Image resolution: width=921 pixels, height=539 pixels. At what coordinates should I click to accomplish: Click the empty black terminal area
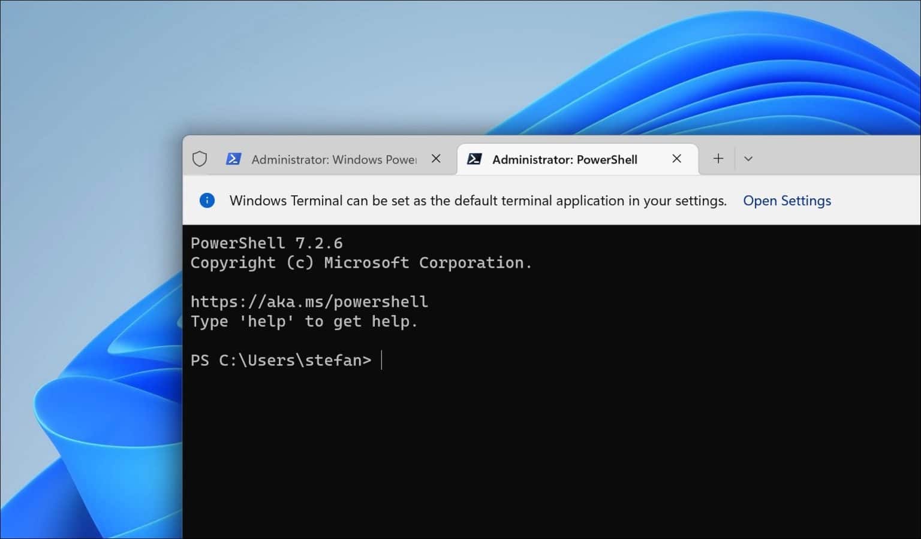(552, 455)
